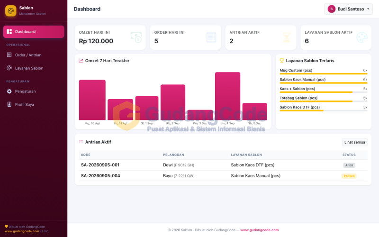Click the Sablon palette logo icon
The height and width of the screenshot is (237, 379).
10,10
